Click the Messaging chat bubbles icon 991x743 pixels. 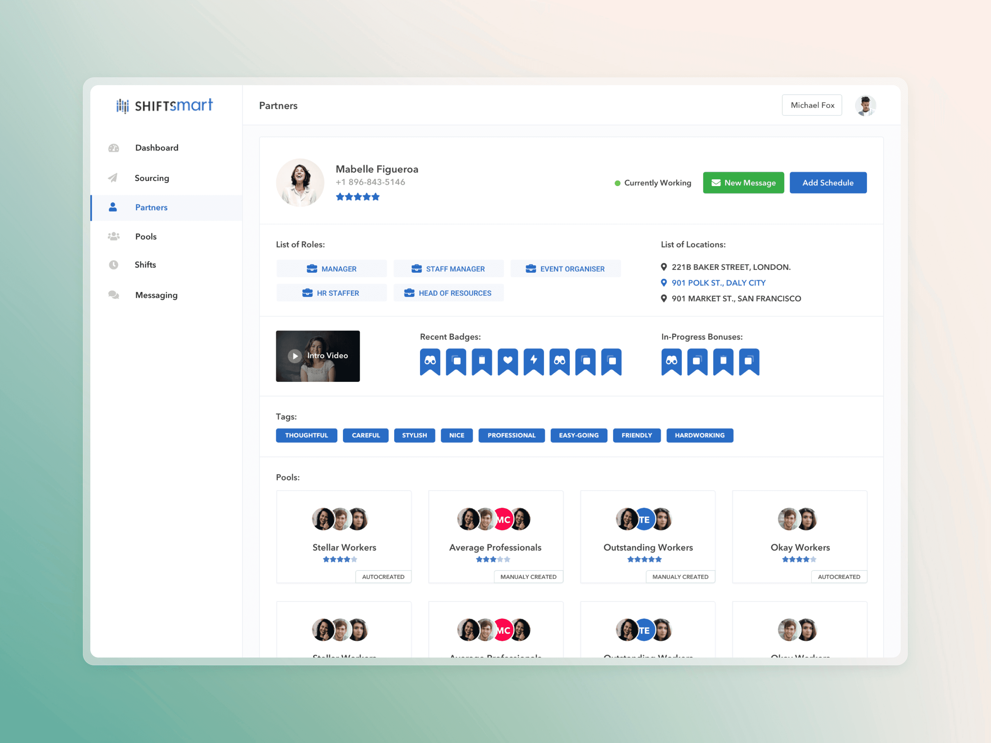[x=114, y=295]
